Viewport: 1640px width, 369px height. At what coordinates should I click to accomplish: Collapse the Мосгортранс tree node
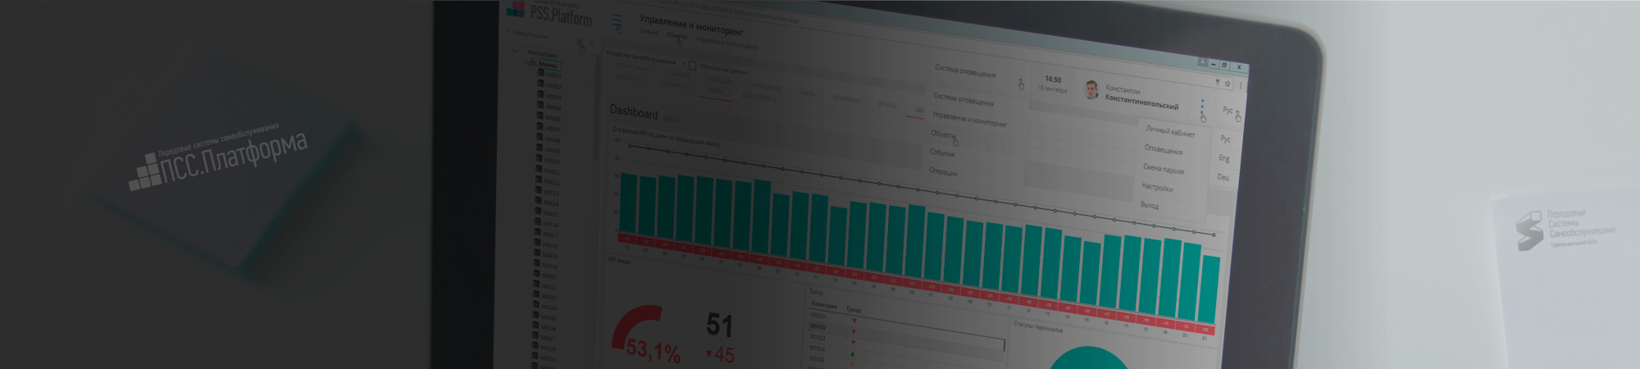[515, 52]
